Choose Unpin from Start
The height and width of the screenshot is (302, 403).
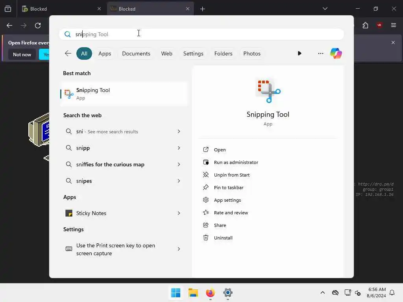pos(231,175)
